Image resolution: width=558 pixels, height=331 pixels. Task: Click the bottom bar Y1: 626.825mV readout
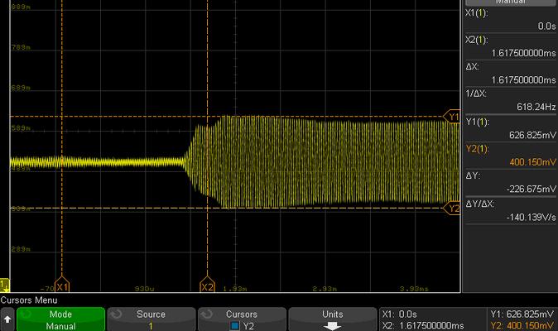point(522,314)
